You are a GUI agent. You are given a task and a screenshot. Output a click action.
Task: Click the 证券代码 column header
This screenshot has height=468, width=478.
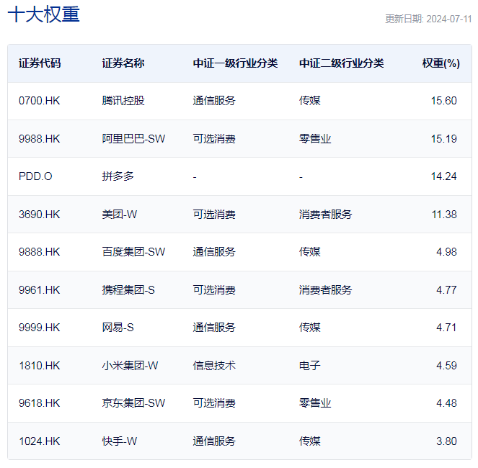point(40,63)
